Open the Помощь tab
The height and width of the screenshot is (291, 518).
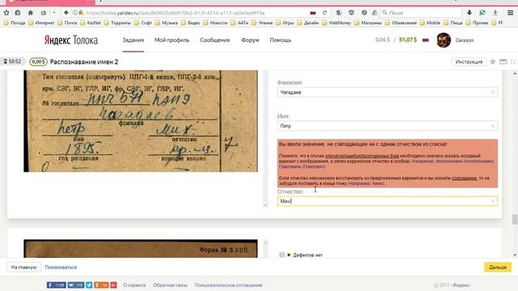281,40
